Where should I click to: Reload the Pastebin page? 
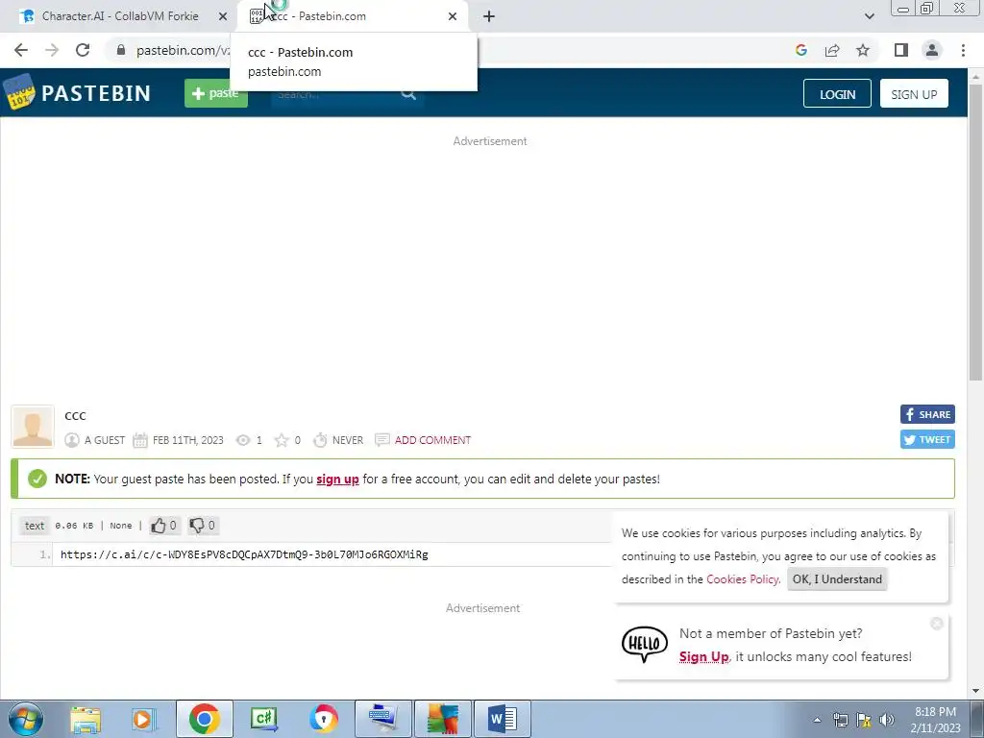[83, 50]
